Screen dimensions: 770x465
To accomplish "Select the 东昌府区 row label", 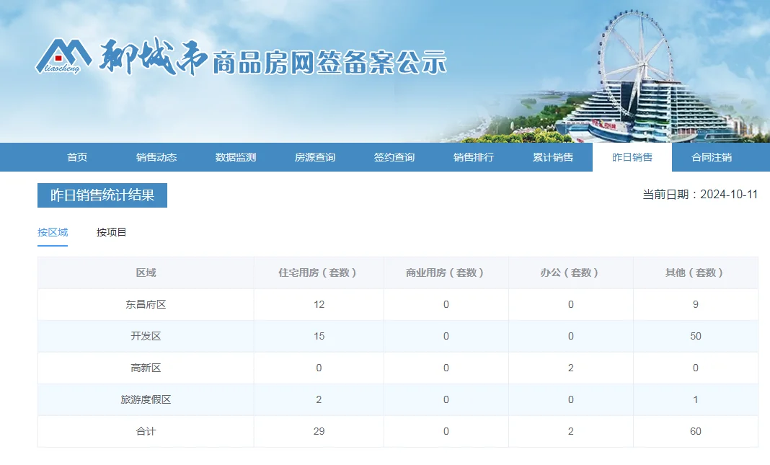I will pyautogui.click(x=146, y=304).
